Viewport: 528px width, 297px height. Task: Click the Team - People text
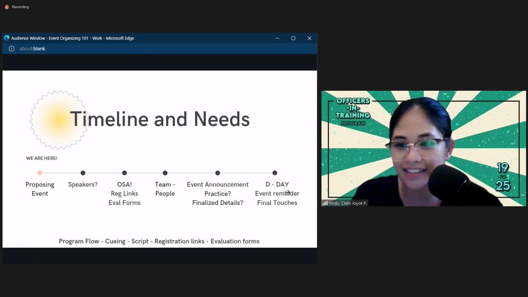(x=165, y=189)
